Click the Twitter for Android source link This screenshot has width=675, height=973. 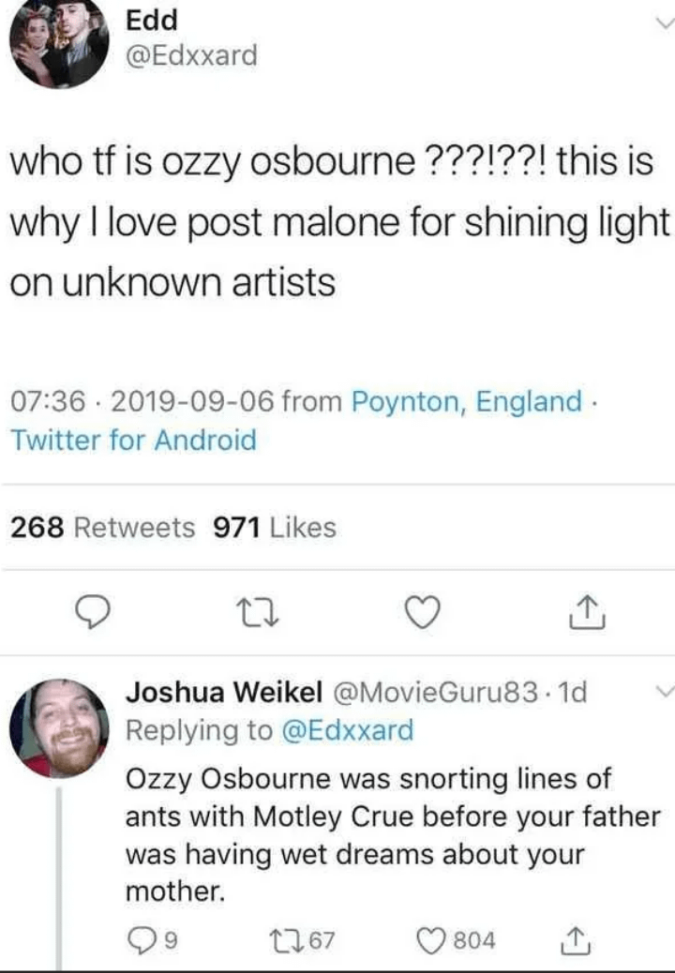tap(133, 440)
